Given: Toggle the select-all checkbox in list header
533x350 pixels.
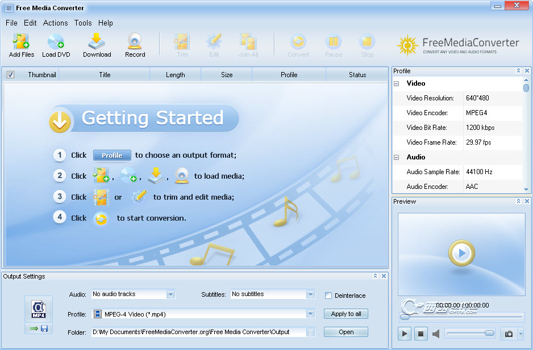Looking at the screenshot, I should click(10, 75).
